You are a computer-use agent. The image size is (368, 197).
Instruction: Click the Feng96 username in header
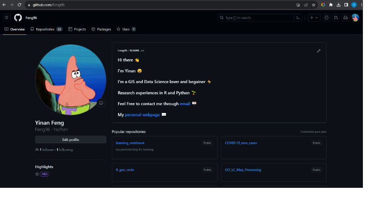[31, 18]
